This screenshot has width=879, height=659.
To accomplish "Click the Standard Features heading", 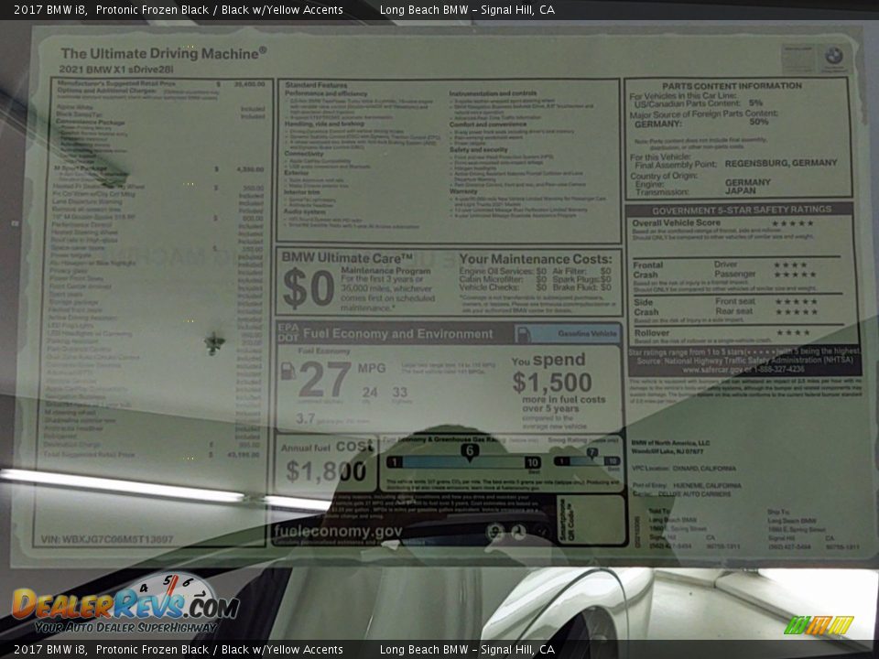I will pyautogui.click(x=316, y=85).
